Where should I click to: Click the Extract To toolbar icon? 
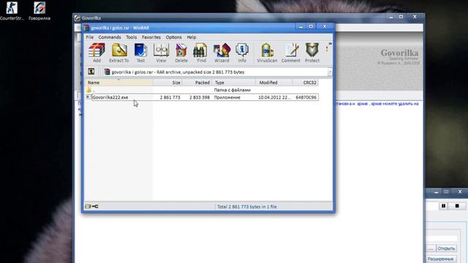tap(118, 53)
